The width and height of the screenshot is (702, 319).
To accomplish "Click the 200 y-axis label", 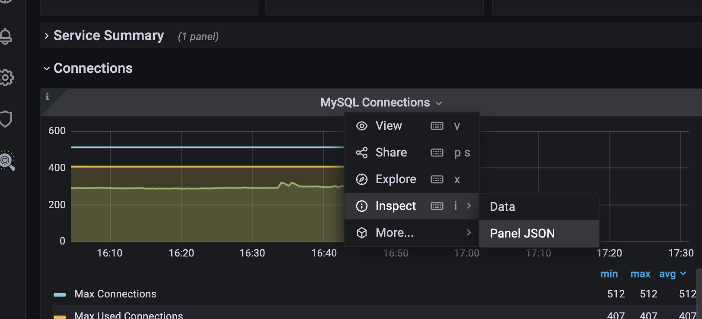I will point(57,205).
